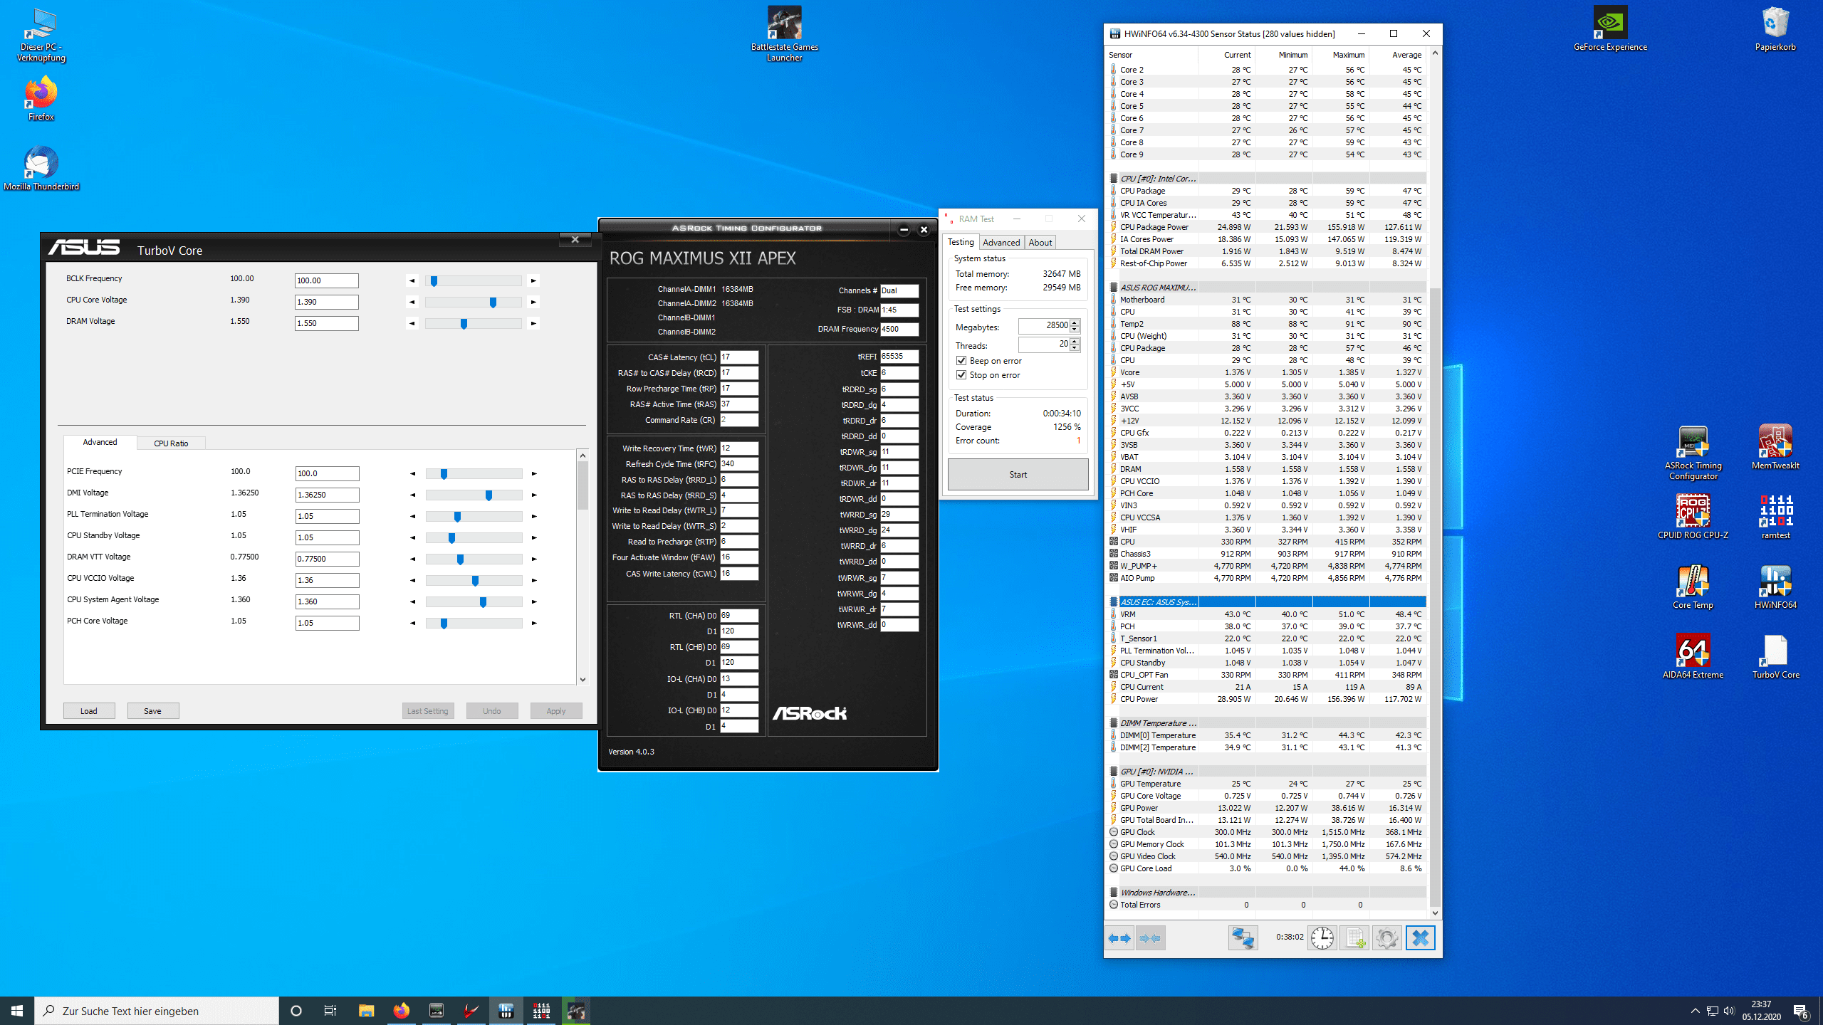Switch to Advanced tab in RAM Test
Screen dimensions: 1823x1025
pyautogui.click(x=1001, y=243)
